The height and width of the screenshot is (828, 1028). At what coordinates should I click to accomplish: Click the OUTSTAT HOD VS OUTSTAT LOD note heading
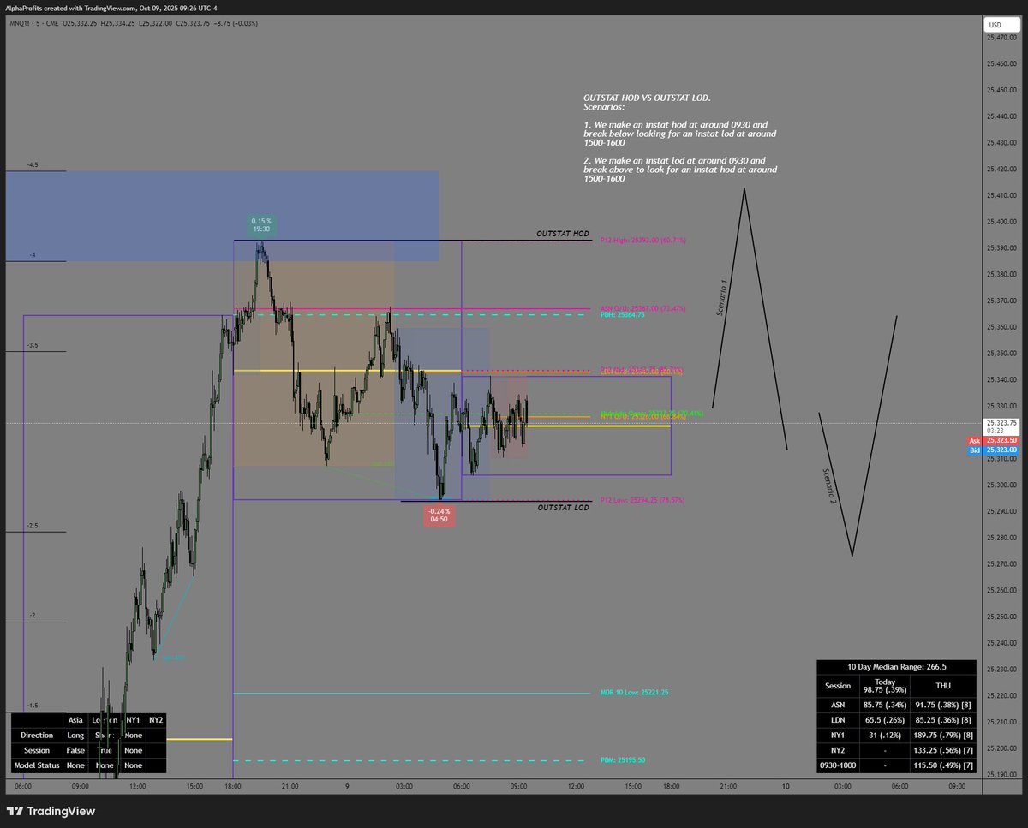[x=647, y=99]
